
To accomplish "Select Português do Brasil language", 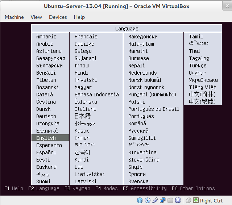I will point(154,109).
